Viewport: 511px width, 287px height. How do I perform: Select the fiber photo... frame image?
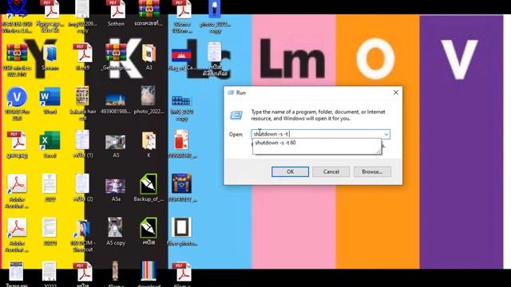182,232
